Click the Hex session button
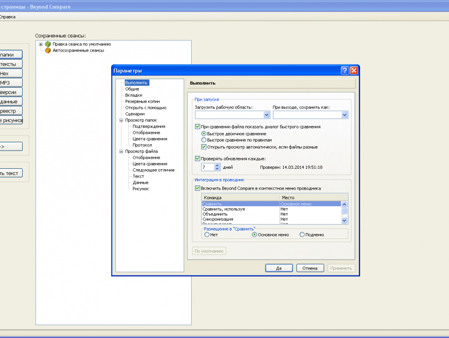 (11, 74)
